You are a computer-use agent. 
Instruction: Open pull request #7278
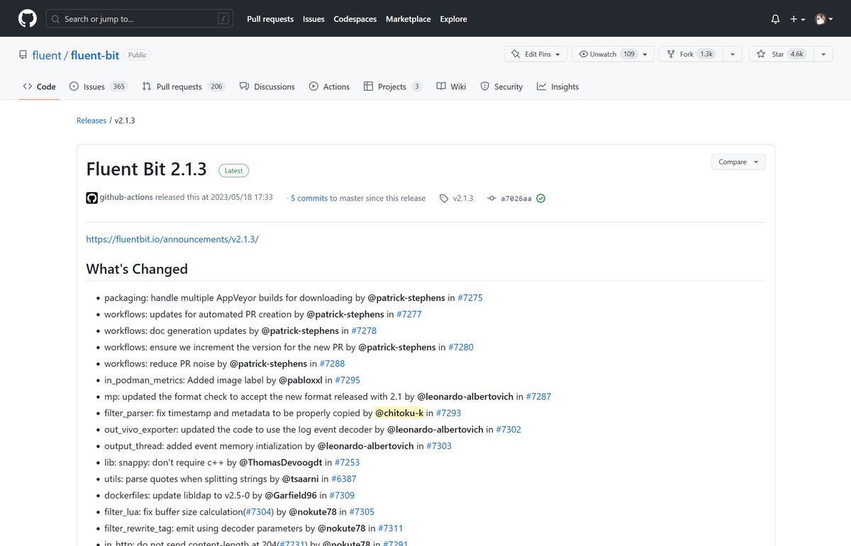tap(364, 330)
